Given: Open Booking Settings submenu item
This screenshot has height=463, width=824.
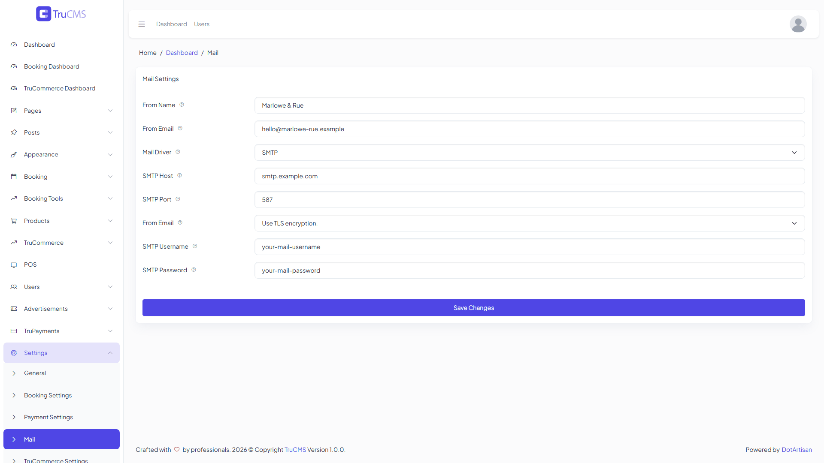Looking at the screenshot, I should coord(61,395).
